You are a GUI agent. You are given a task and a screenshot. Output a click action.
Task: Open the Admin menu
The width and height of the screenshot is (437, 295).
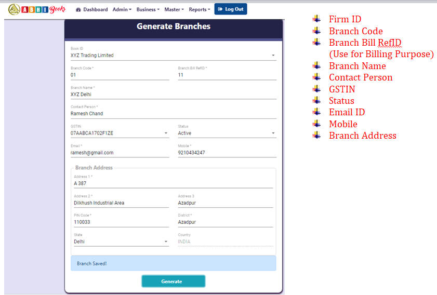tap(122, 9)
